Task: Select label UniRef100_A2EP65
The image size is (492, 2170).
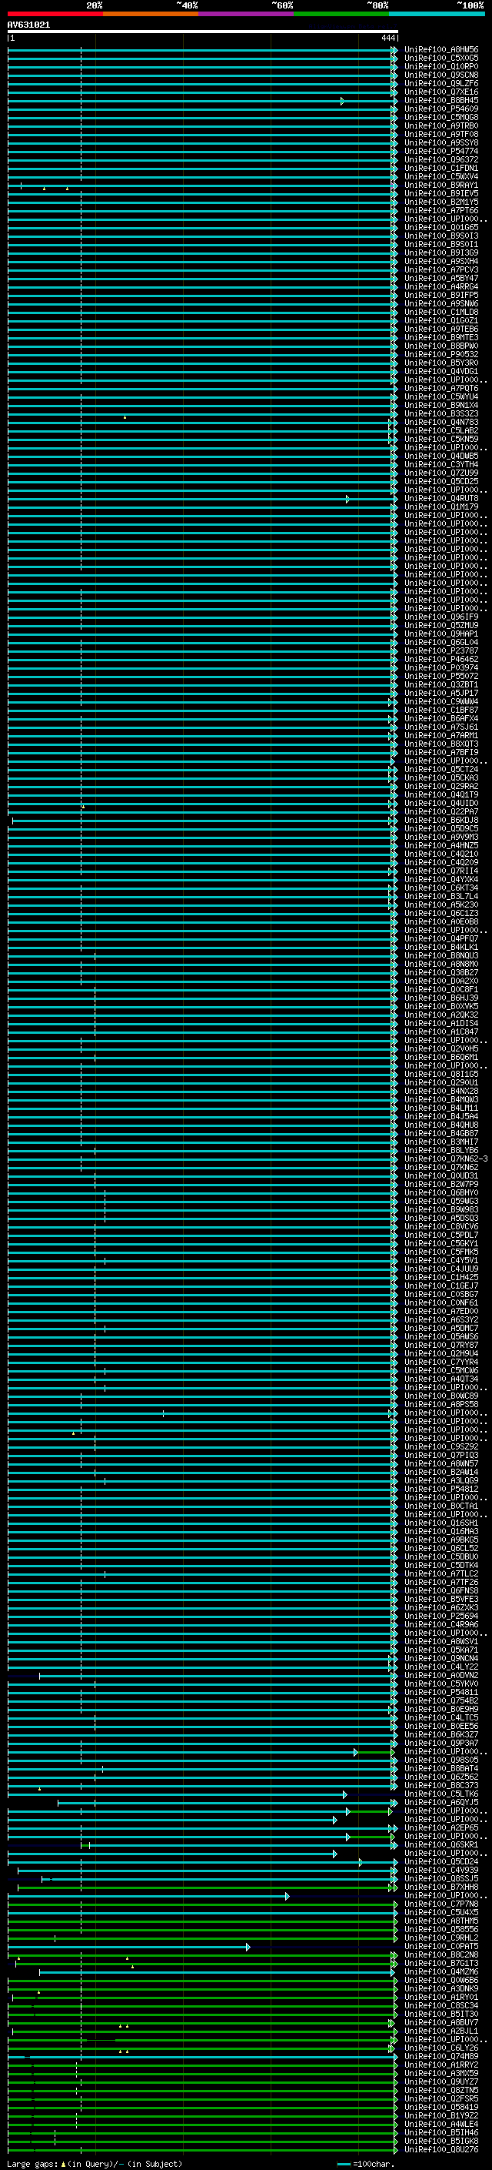Action: tap(440, 1827)
